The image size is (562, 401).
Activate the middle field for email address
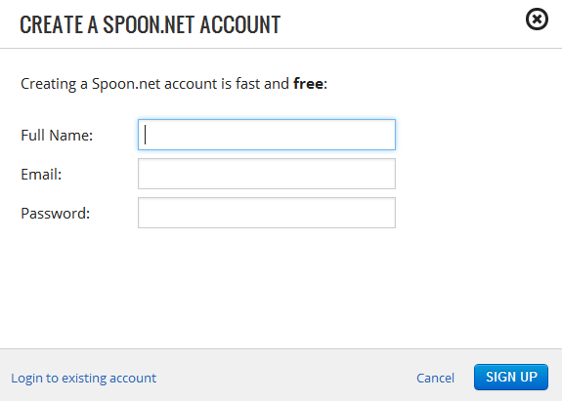[267, 174]
